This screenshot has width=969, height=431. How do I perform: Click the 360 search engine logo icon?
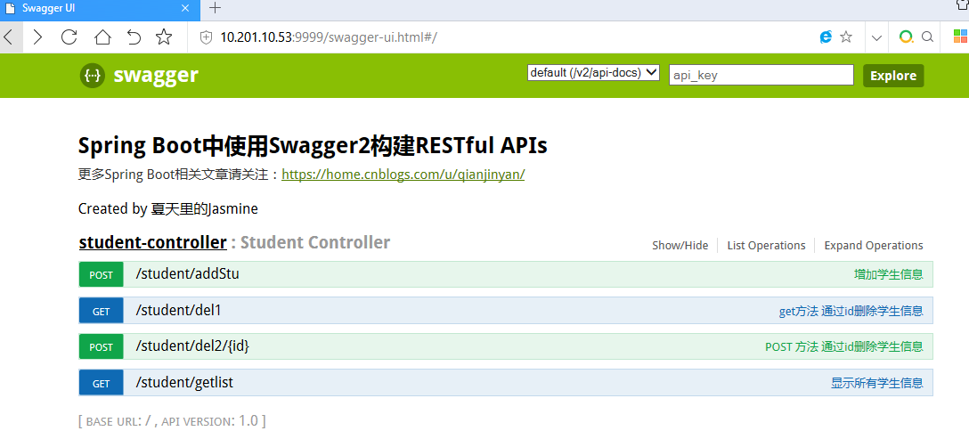pyautogui.click(x=906, y=37)
